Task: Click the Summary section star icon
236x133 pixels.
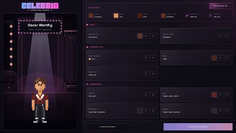Action: point(89,8)
